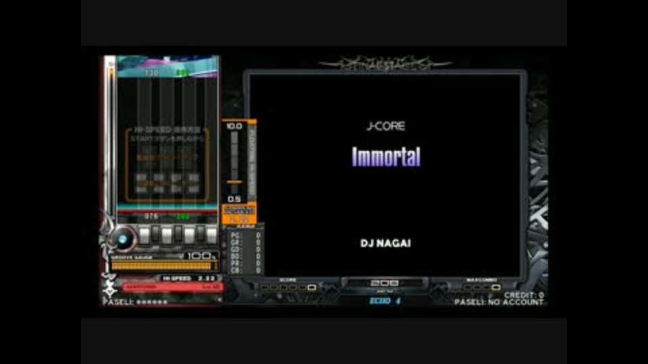Click the MAXCOMBO digit counter
The width and height of the screenshot is (648, 364).
click(481, 287)
